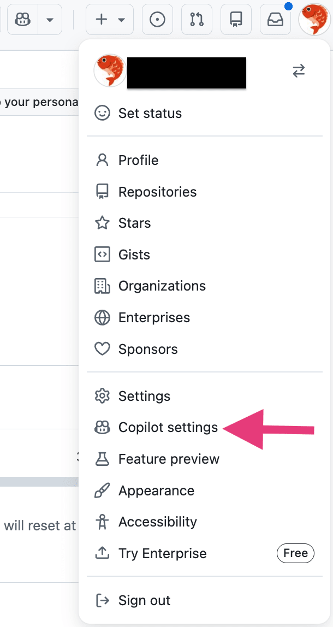Open the Issues circle icon
The image size is (333, 627).
[x=157, y=20]
